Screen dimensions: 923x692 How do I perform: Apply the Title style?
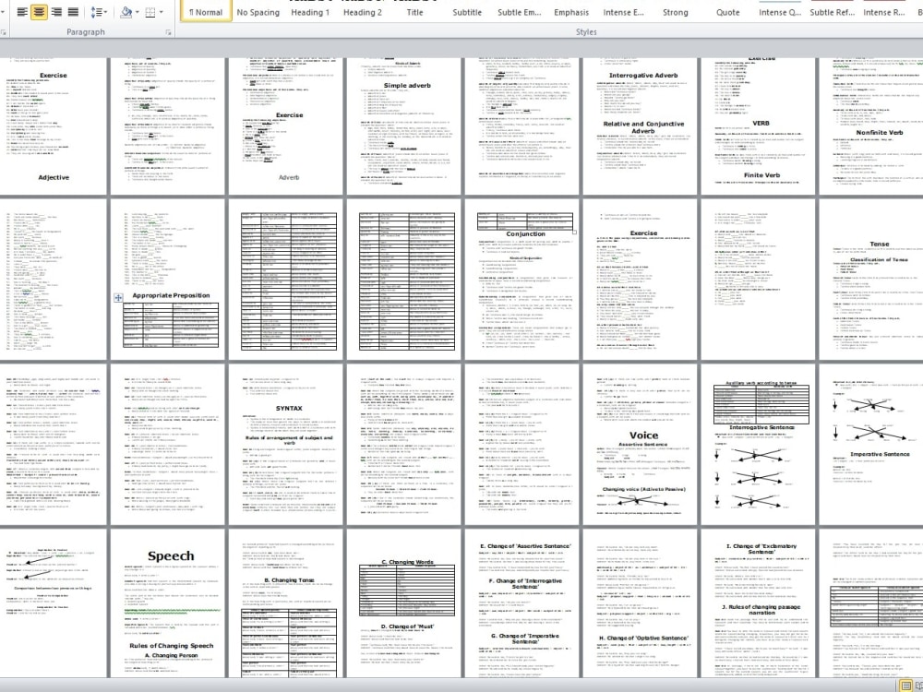pyautogui.click(x=414, y=12)
